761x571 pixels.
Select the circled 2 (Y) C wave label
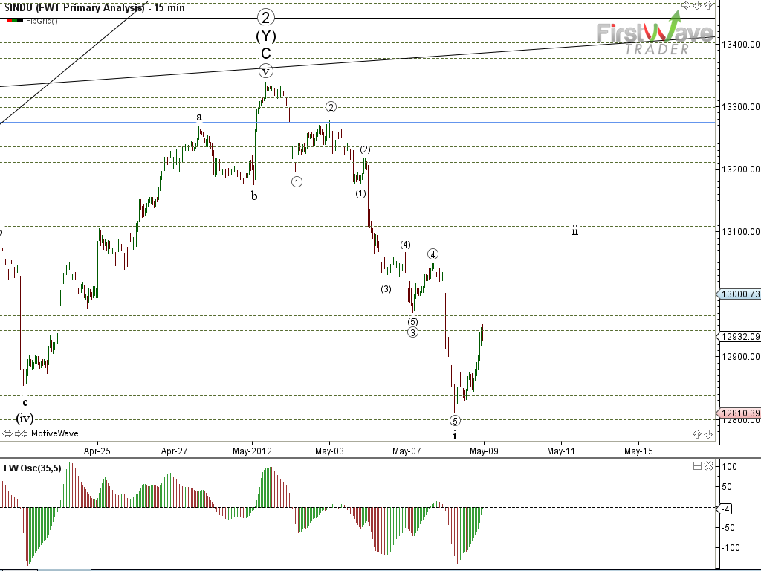265,35
